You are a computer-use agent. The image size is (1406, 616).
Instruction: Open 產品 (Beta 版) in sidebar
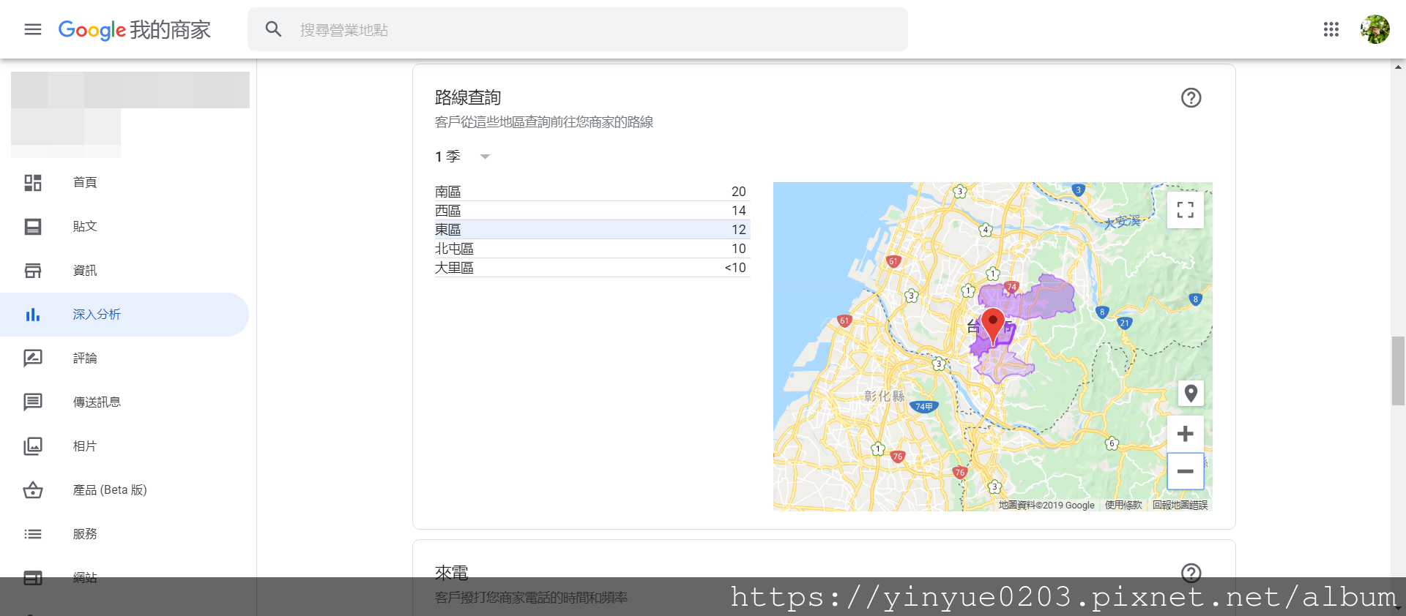click(110, 489)
